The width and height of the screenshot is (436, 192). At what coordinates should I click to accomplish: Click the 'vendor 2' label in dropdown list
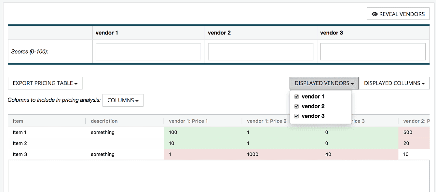click(x=313, y=106)
